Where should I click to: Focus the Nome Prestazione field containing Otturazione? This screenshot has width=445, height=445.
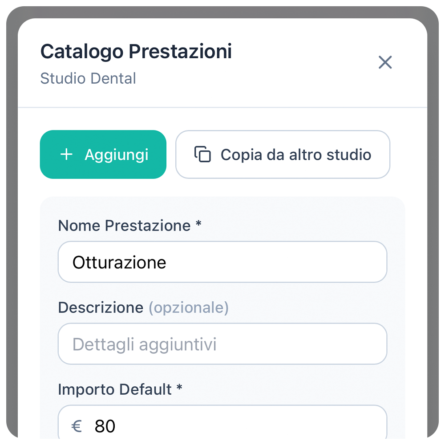pos(222,262)
